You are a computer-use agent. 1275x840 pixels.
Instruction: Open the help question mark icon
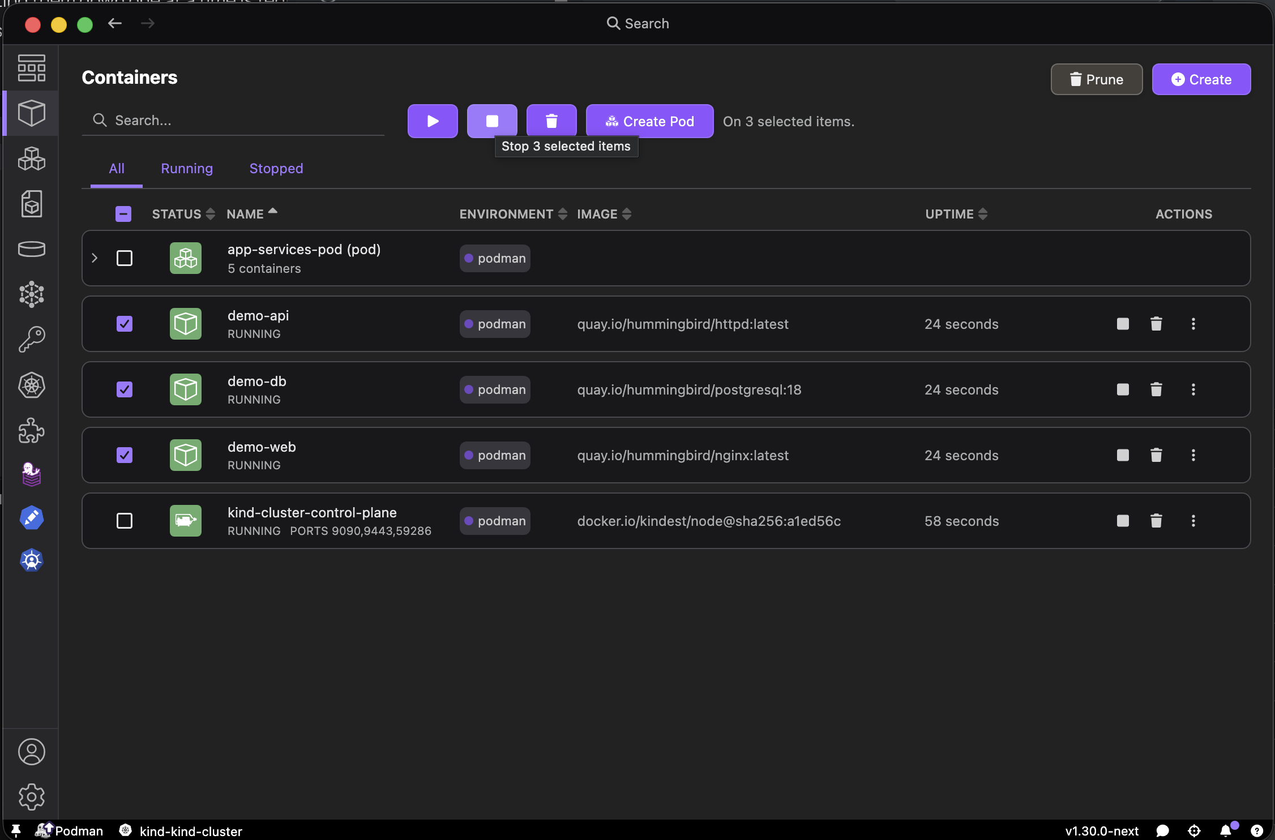click(x=1256, y=830)
